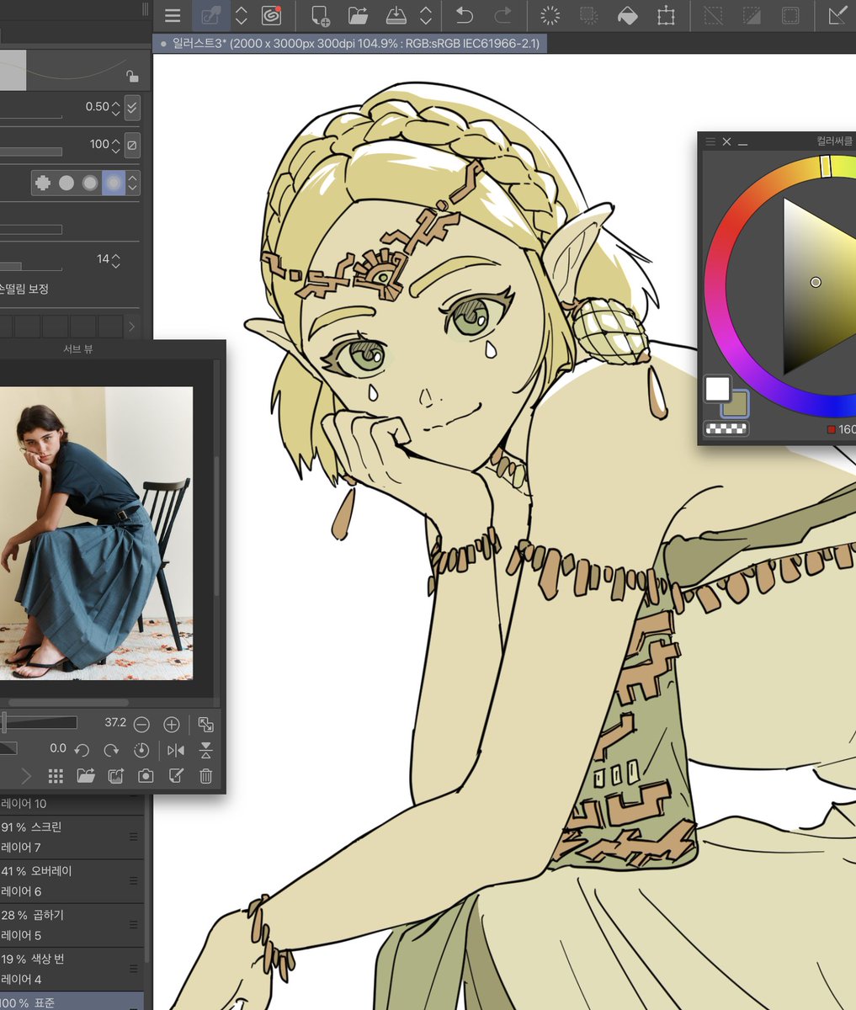Select the olive sub color swatch
The image size is (856, 1010).
pos(735,405)
